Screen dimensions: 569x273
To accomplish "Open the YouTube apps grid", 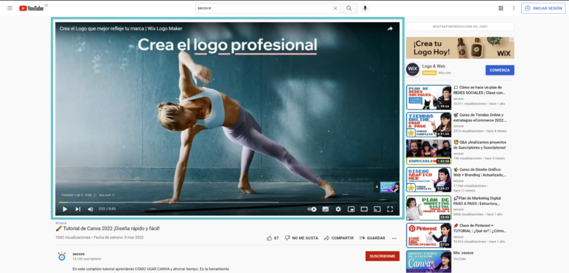I will click(x=501, y=8).
